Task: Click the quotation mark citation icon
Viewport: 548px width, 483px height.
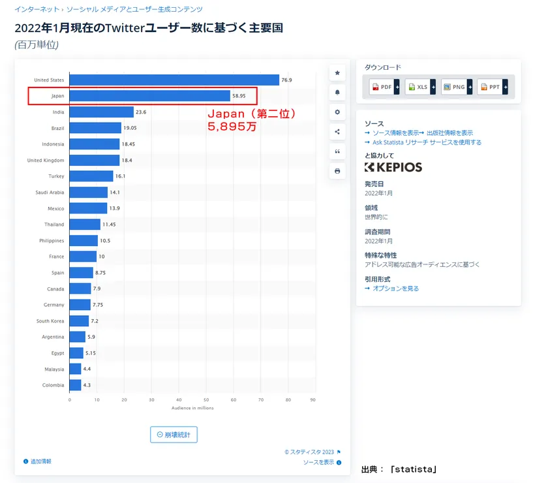Action: point(337,151)
